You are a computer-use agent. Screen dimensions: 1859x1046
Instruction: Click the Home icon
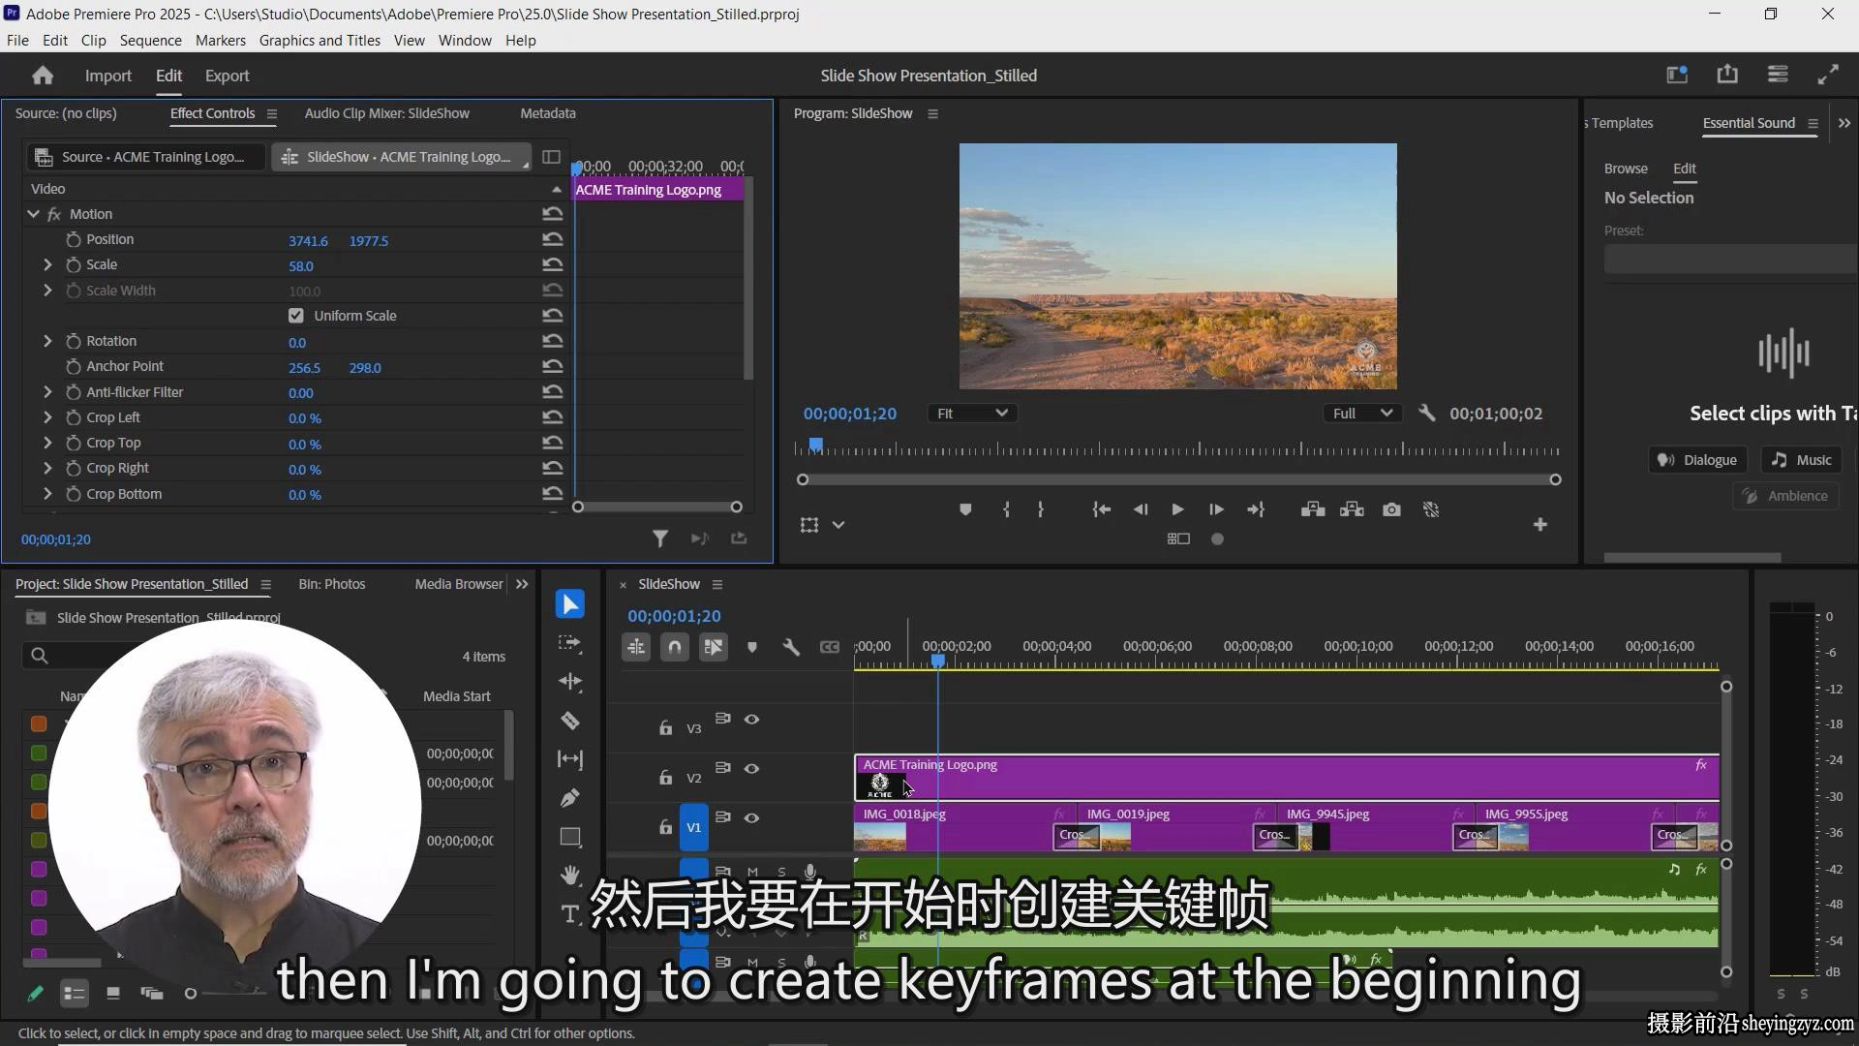(43, 76)
